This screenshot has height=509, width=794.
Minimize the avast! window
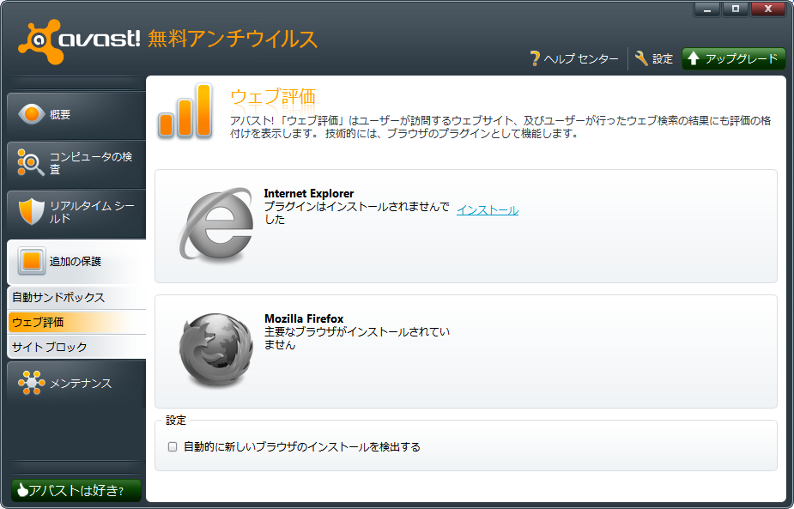(707, 9)
